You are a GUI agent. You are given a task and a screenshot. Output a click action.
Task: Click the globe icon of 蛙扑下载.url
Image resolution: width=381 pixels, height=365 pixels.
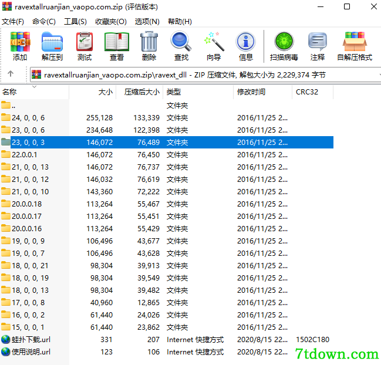(x=6, y=340)
